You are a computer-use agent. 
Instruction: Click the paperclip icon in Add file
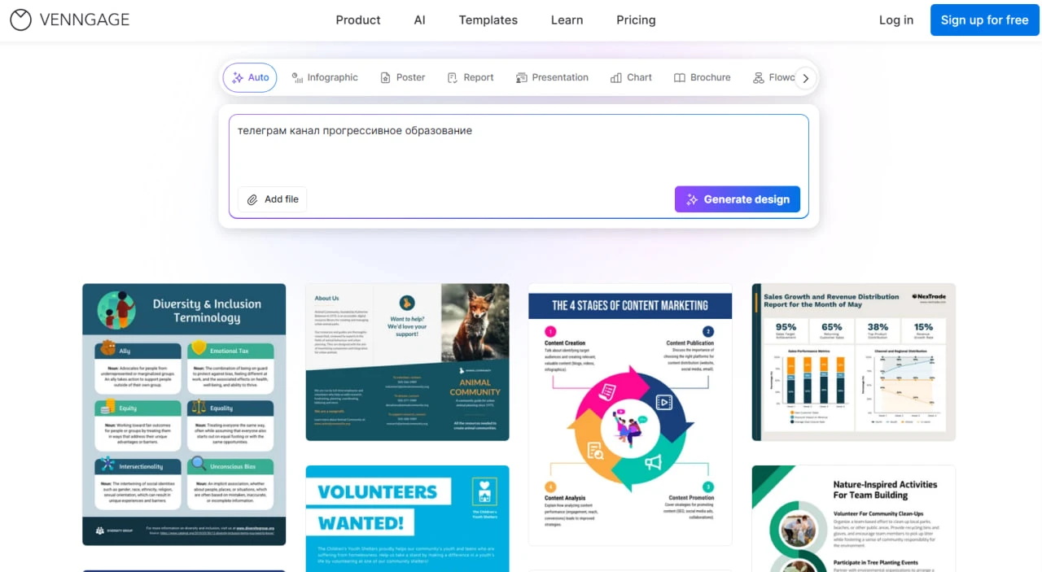coord(252,199)
